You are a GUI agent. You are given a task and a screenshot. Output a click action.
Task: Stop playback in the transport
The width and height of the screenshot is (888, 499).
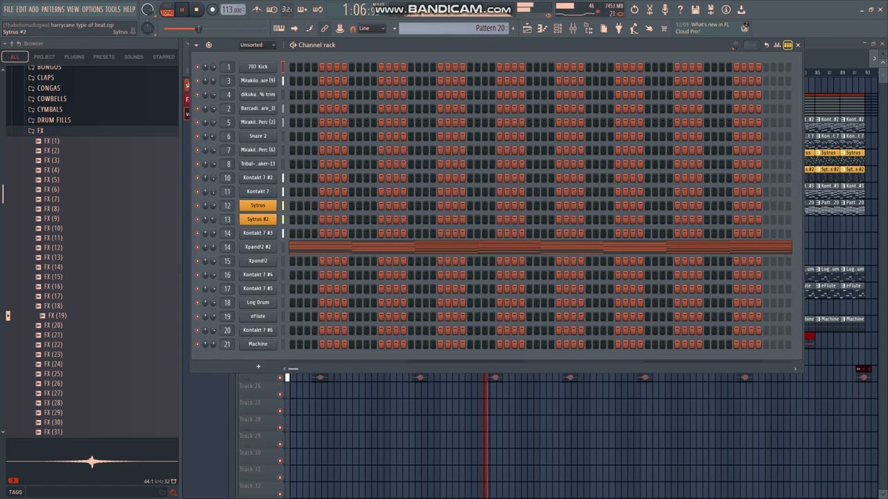[x=196, y=10]
